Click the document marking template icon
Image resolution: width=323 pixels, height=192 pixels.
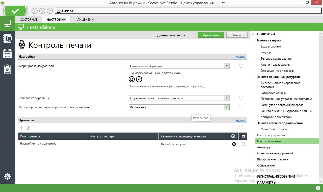[132, 79]
